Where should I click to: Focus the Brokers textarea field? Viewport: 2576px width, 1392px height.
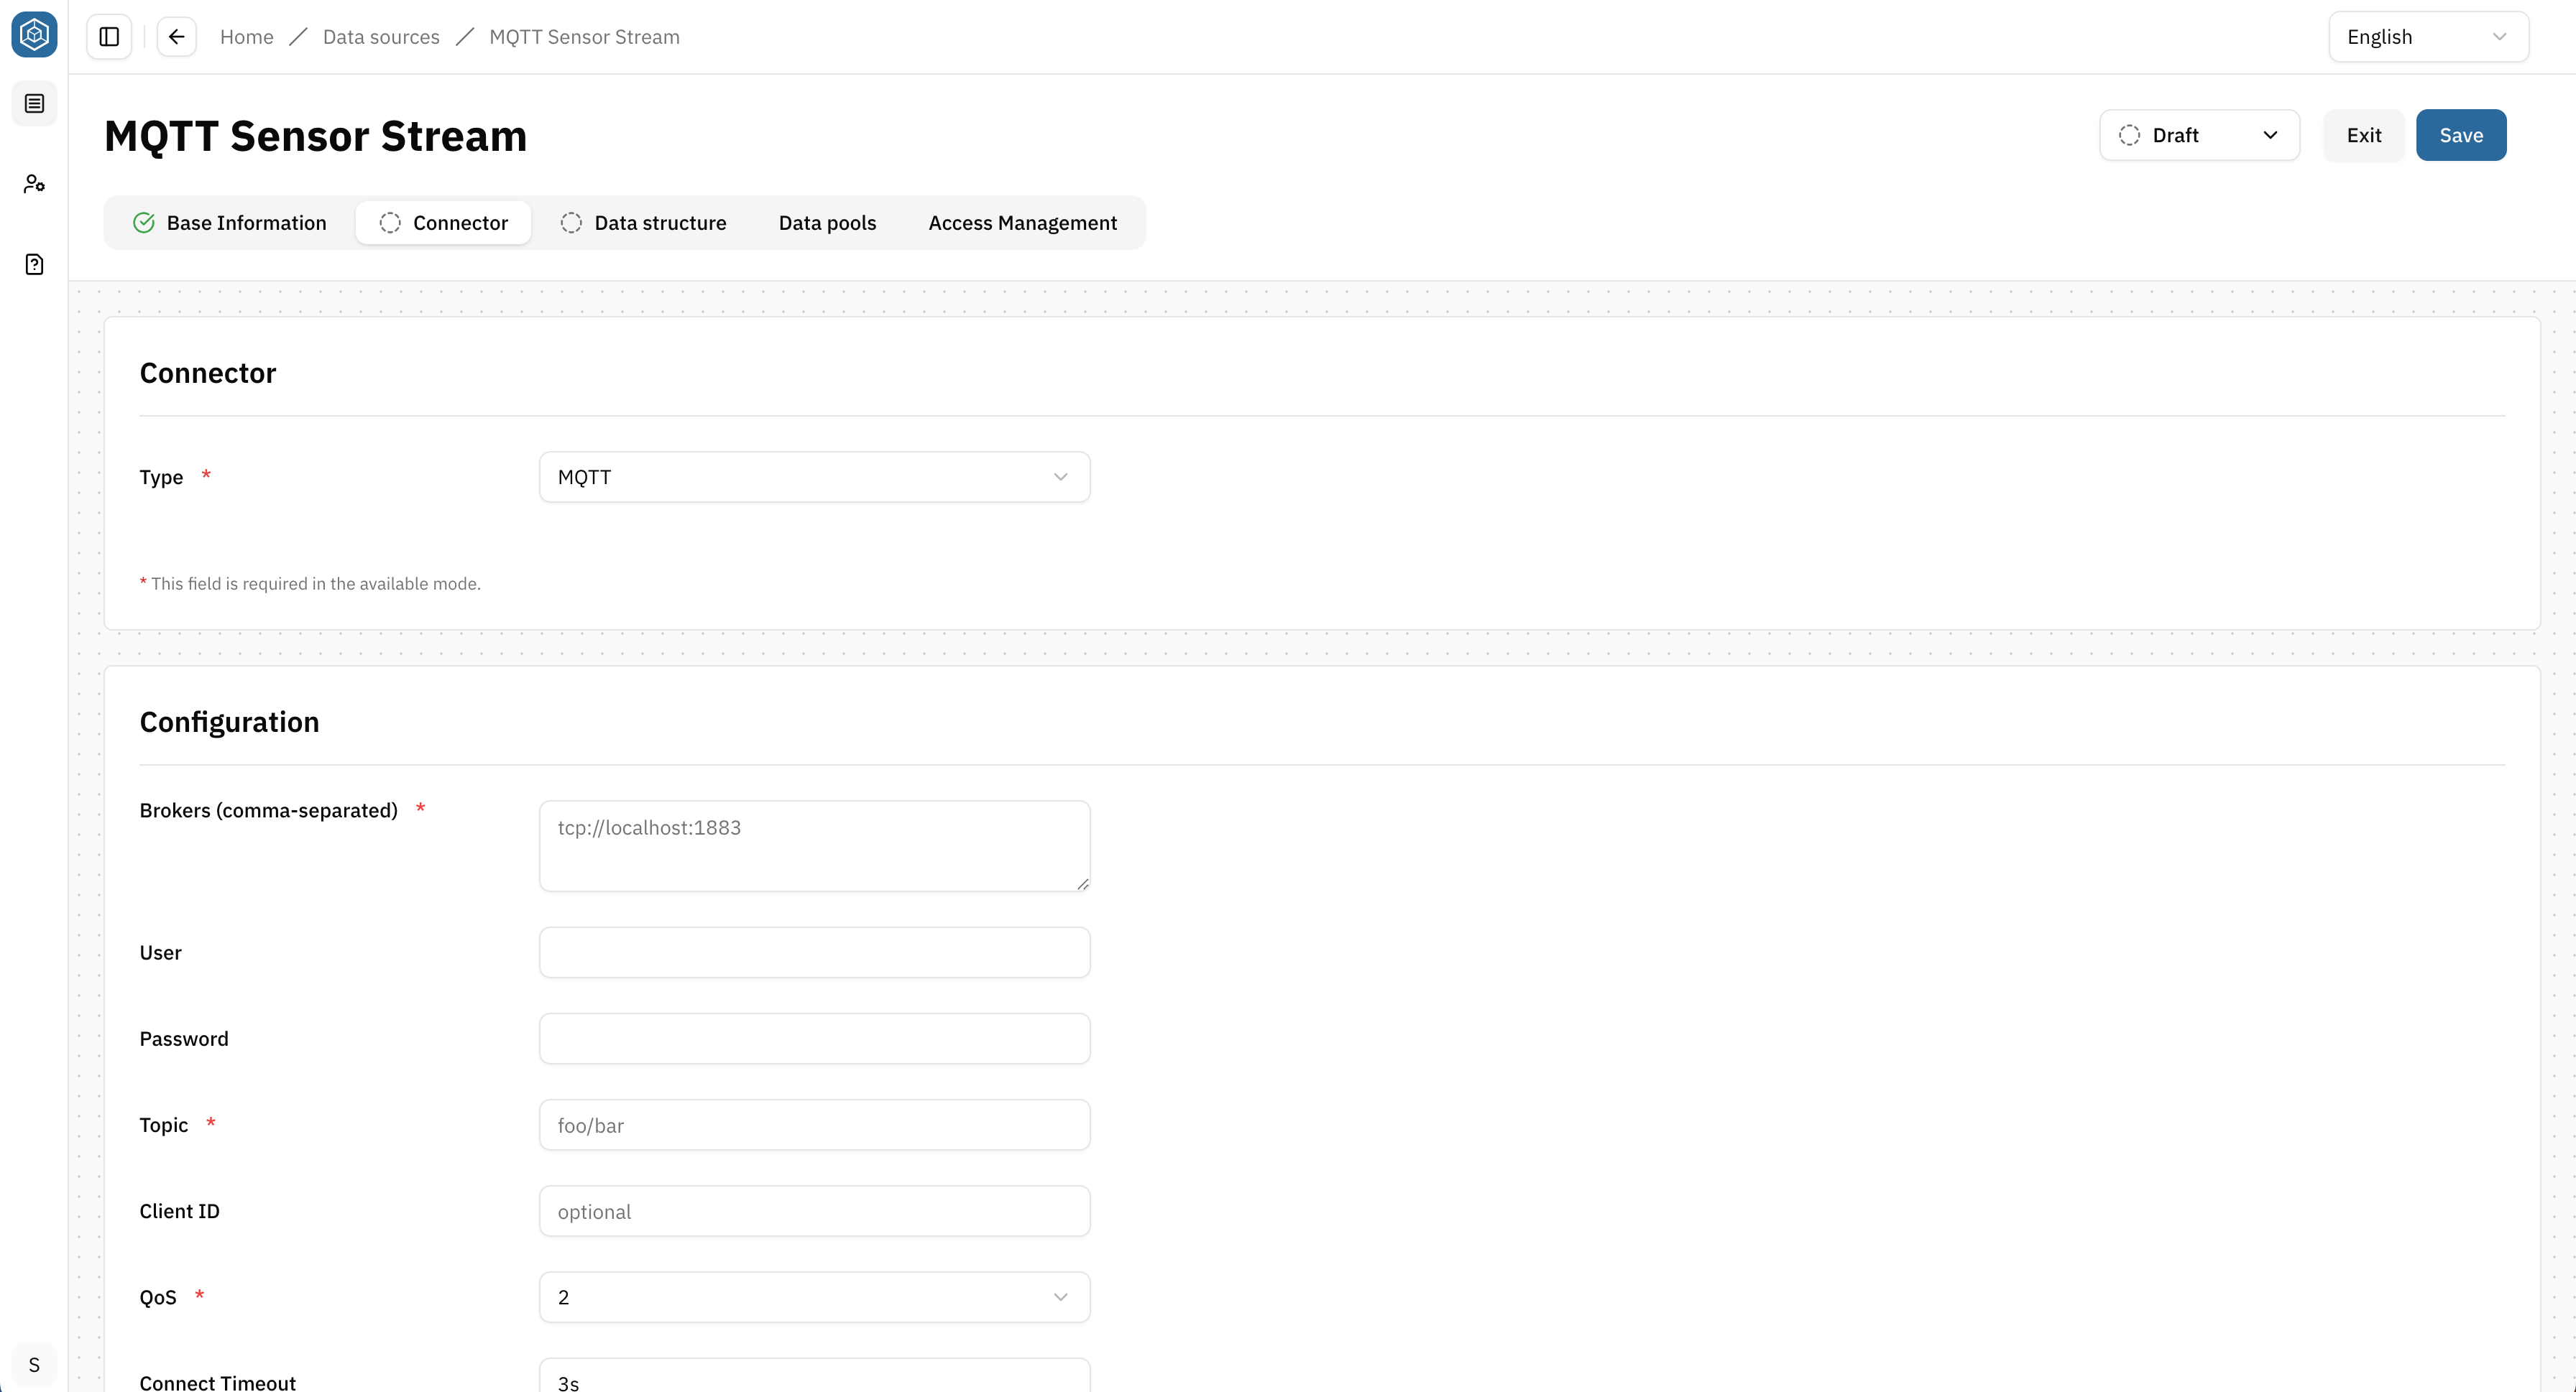814,845
